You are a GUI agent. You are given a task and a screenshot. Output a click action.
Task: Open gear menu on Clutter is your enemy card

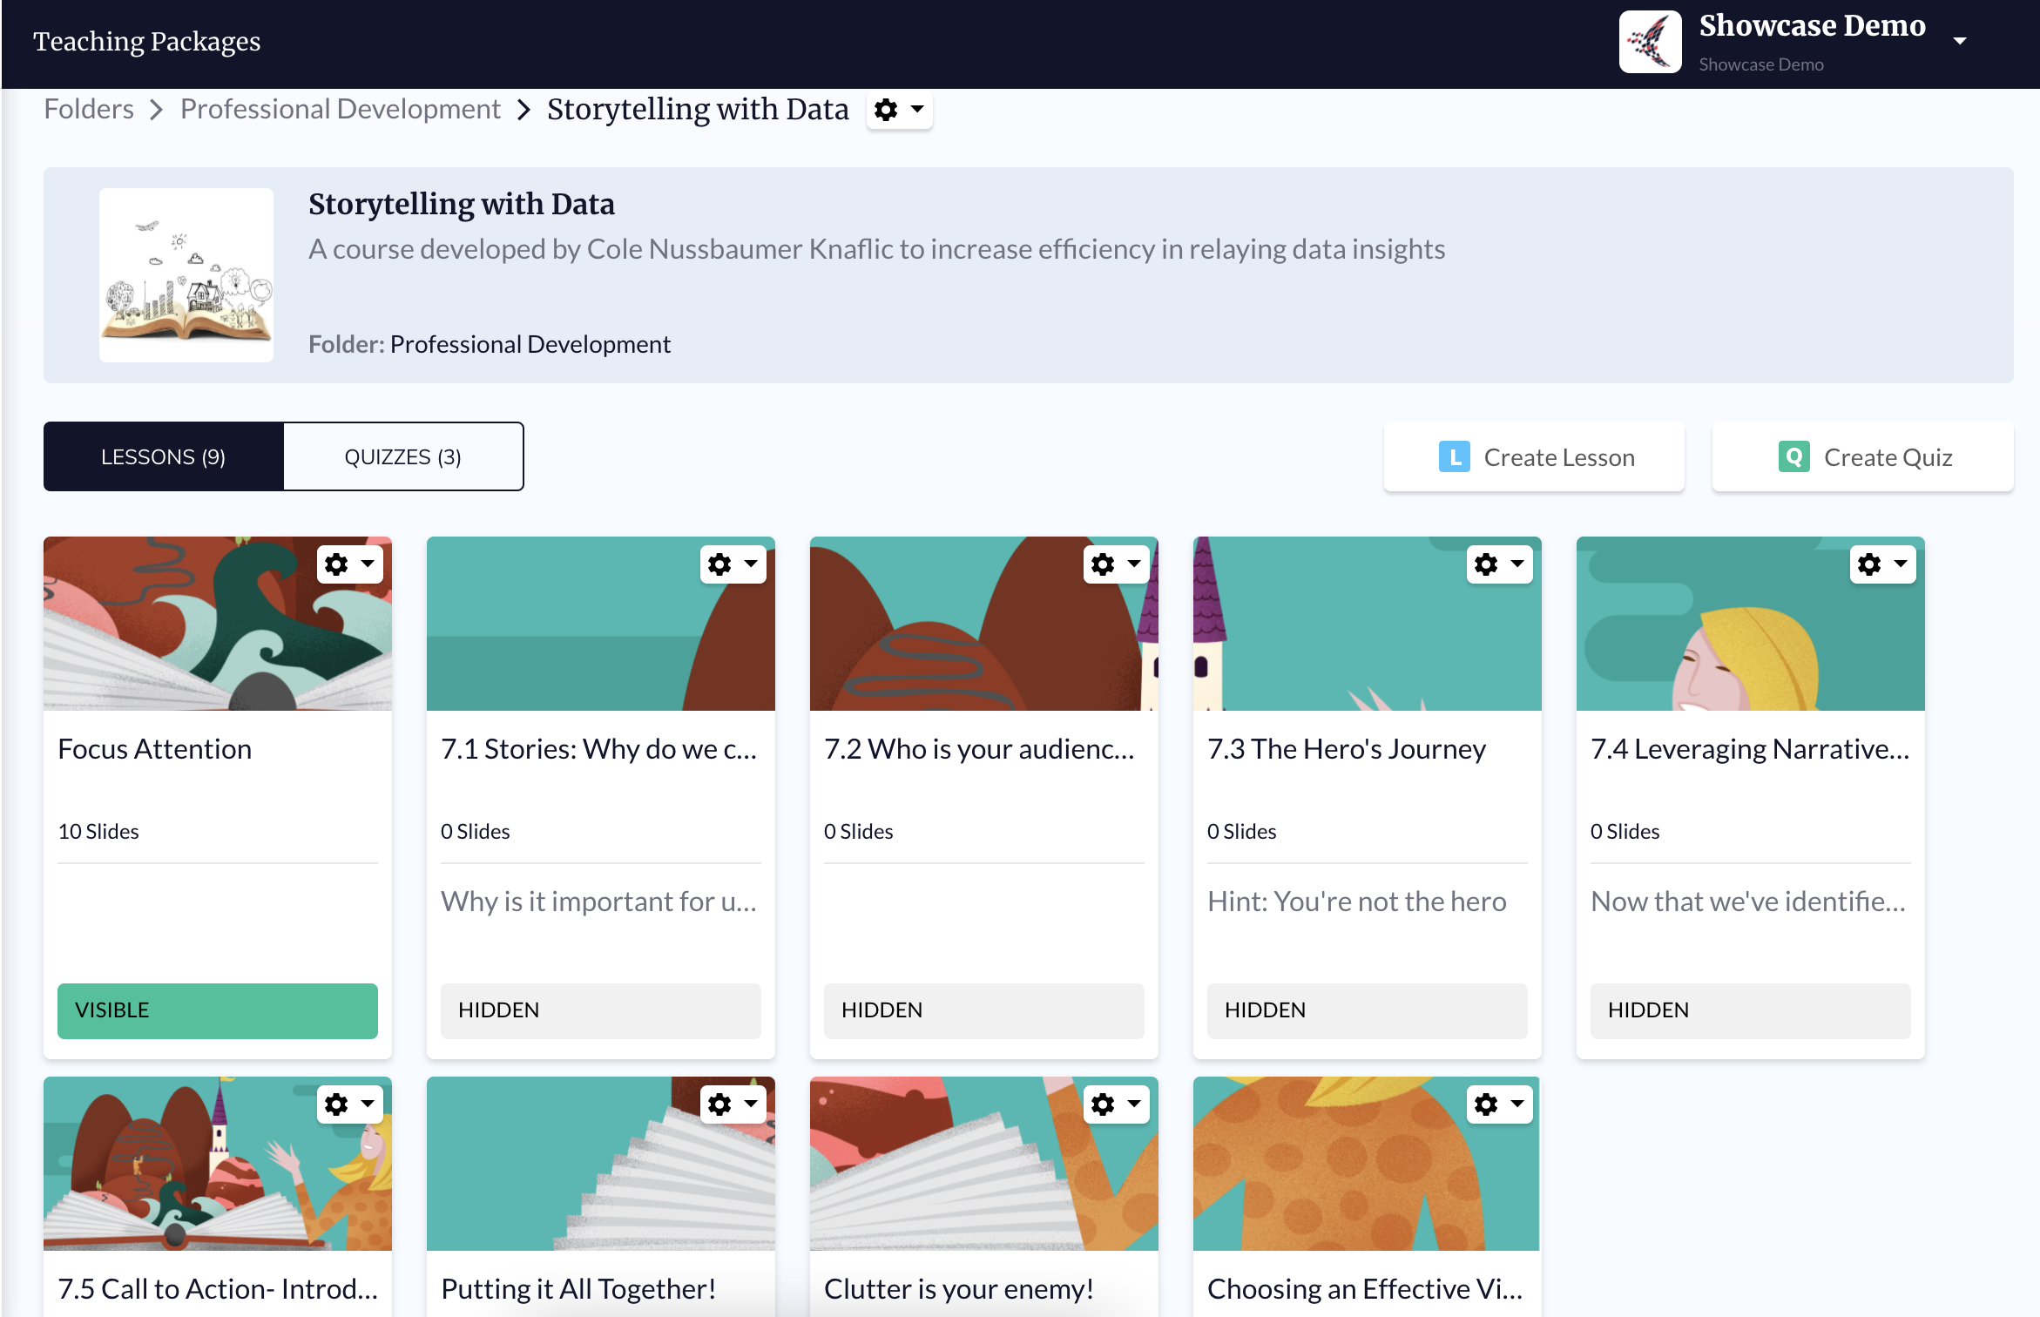1116,1104
